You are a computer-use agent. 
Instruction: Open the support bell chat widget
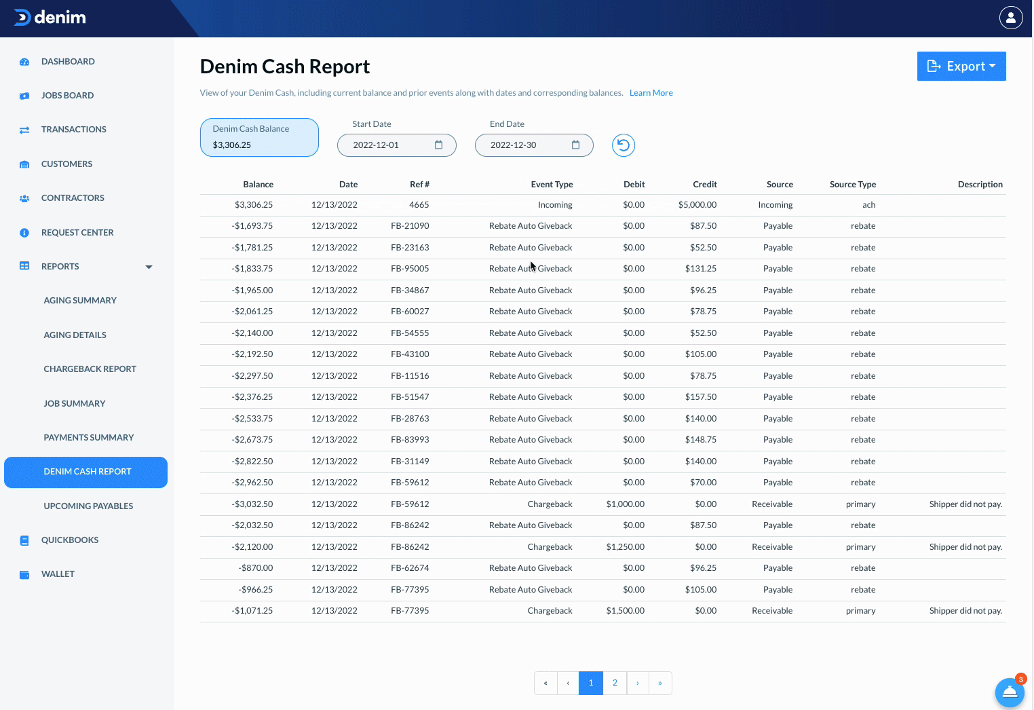click(x=1010, y=692)
